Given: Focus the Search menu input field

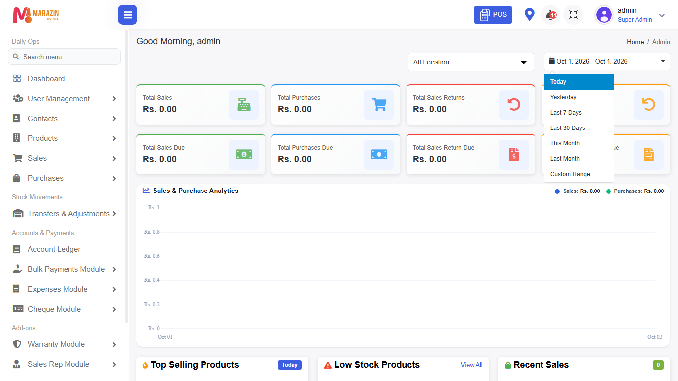Looking at the screenshot, I should (x=65, y=57).
